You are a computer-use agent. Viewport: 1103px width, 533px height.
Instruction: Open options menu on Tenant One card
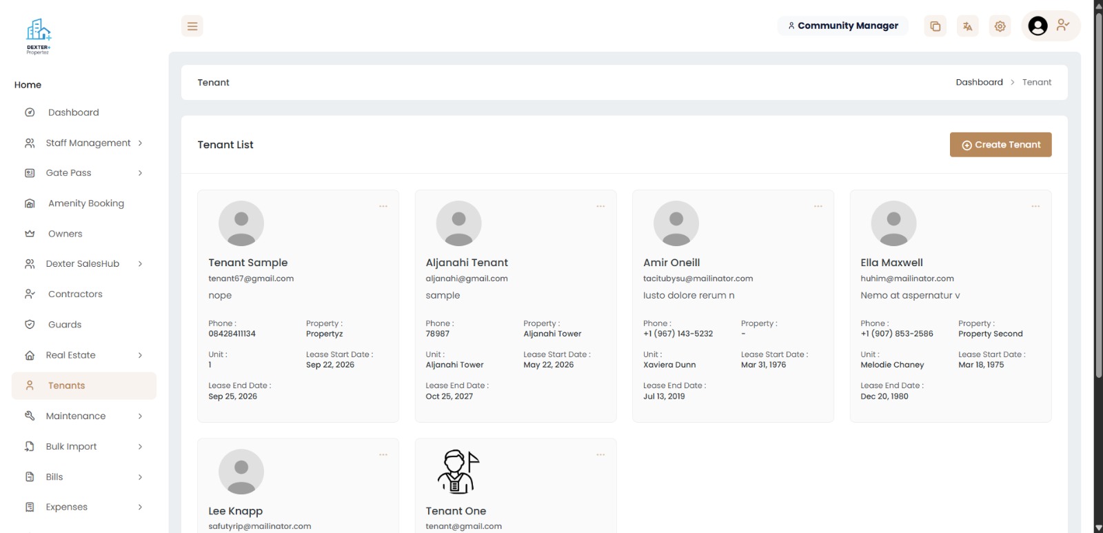click(x=600, y=454)
